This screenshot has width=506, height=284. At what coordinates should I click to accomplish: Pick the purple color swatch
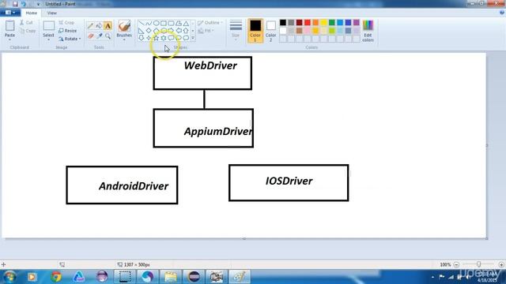coord(357,23)
